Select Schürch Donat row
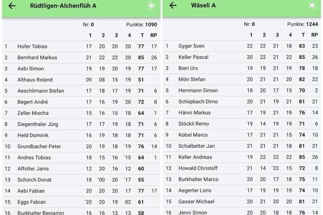Viewport: 323px width, 215px height. (x=81, y=180)
